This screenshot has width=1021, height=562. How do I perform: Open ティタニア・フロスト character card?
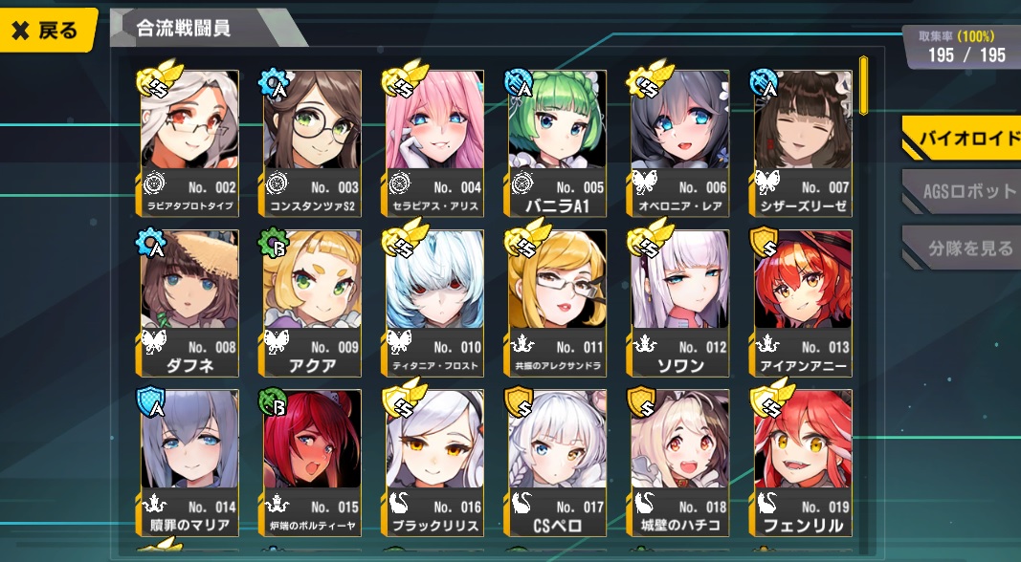[435, 303]
